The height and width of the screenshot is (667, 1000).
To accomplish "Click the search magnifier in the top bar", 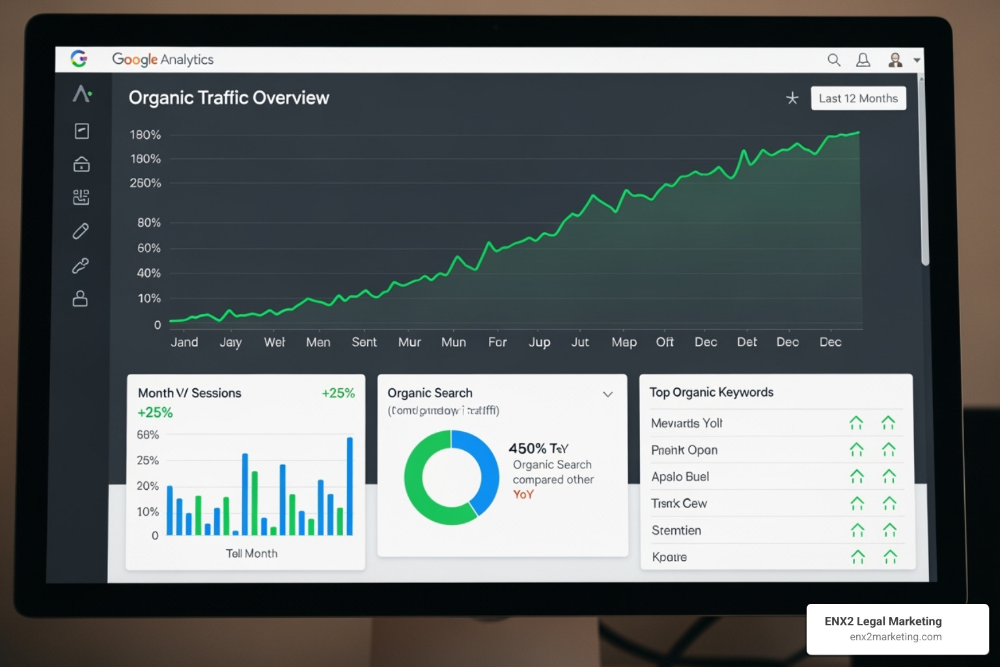I will (x=834, y=59).
